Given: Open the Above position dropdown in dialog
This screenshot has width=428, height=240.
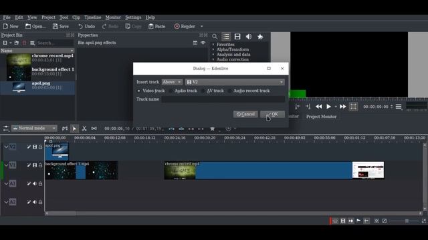Looking at the screenshot, I should click(172, 82).
